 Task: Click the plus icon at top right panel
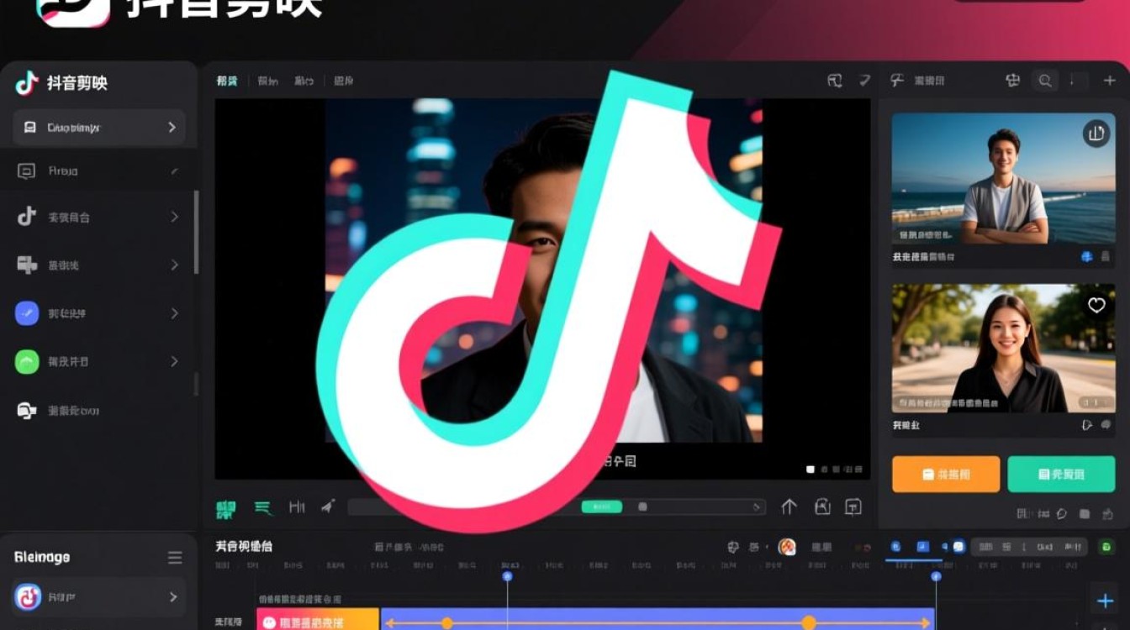(1110, 81)
